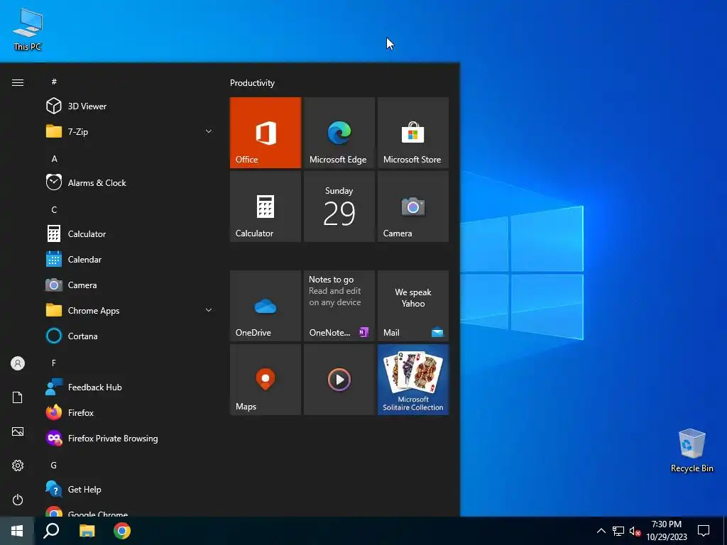
Task: Select the Recycle Bin desktop icon
Action: tap(692, 451)
